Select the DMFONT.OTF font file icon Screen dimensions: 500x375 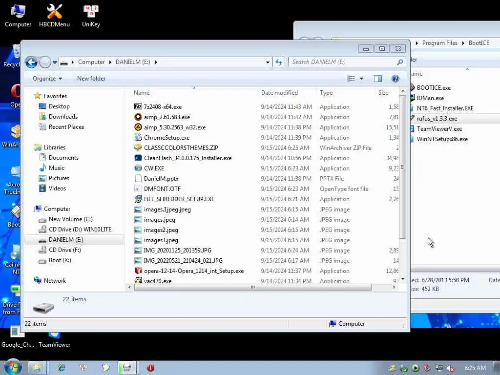(138, 189)
